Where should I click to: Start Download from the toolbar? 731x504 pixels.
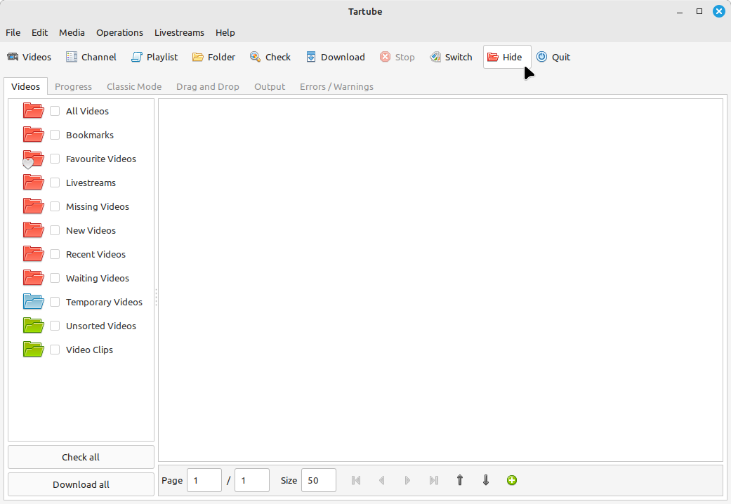pyautogui.click(x=336, y=57)
